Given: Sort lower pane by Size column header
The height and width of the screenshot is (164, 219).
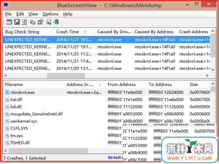Looking at the screenshot, I should [x=199, y=85].
